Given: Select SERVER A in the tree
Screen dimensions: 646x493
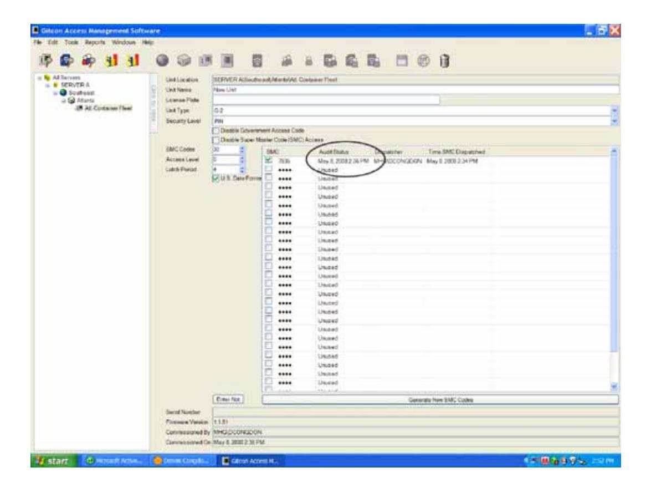Looking at the screenshot, I should (x=75, y=85).
